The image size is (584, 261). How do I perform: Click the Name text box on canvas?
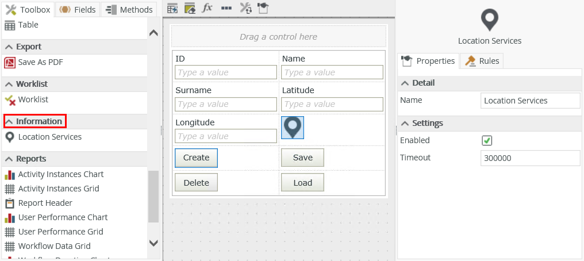[x=332, y=72]
